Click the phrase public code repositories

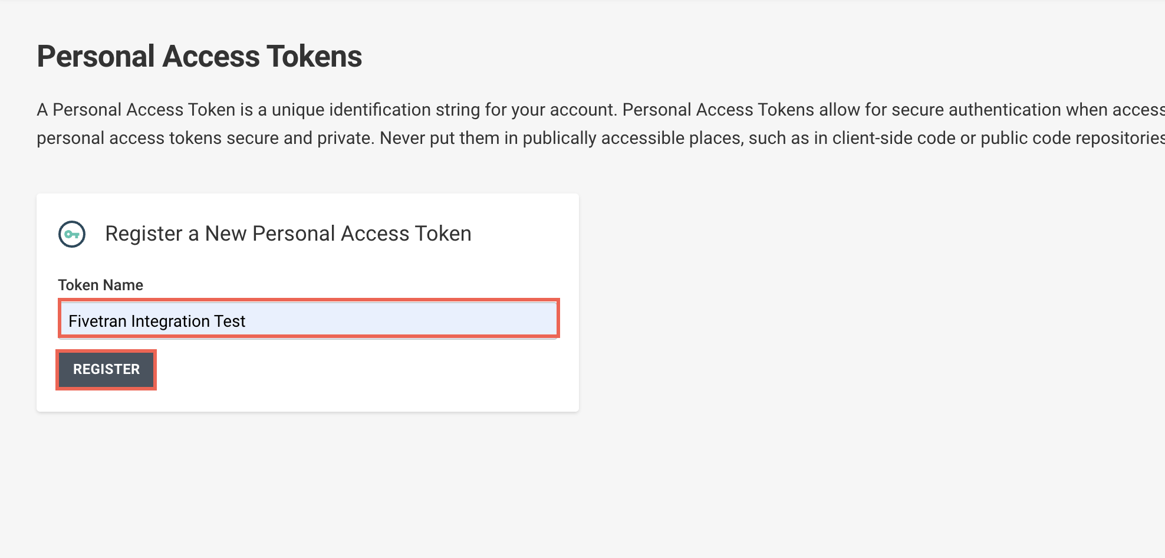(1072, 138)
